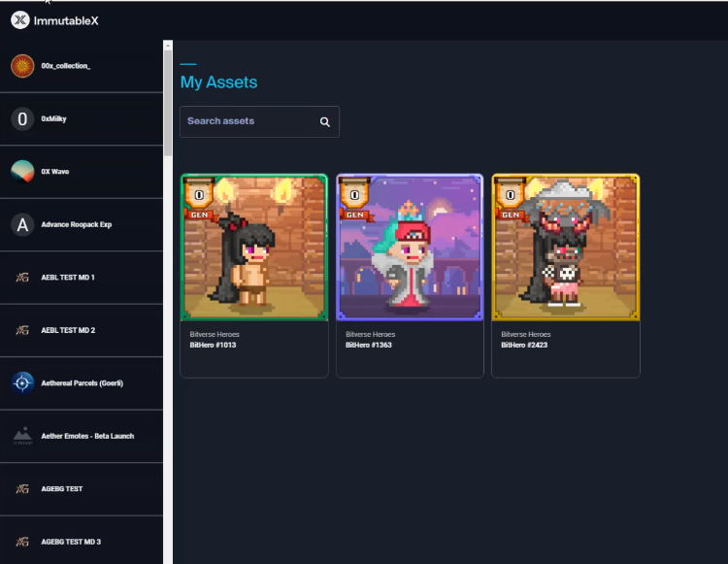Click the Aether Emotes mountain placeholder icon
Screen dimensions: 728x564
[22, 436]
